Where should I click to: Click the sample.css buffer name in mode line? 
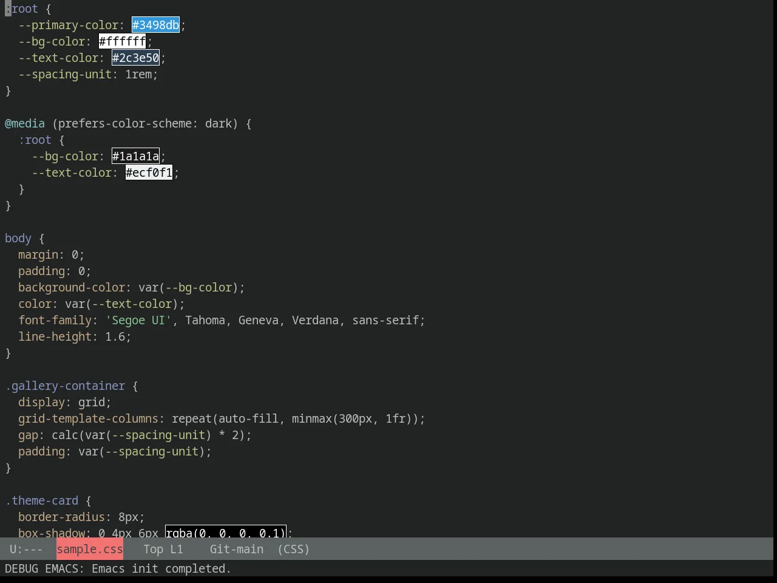90,549
